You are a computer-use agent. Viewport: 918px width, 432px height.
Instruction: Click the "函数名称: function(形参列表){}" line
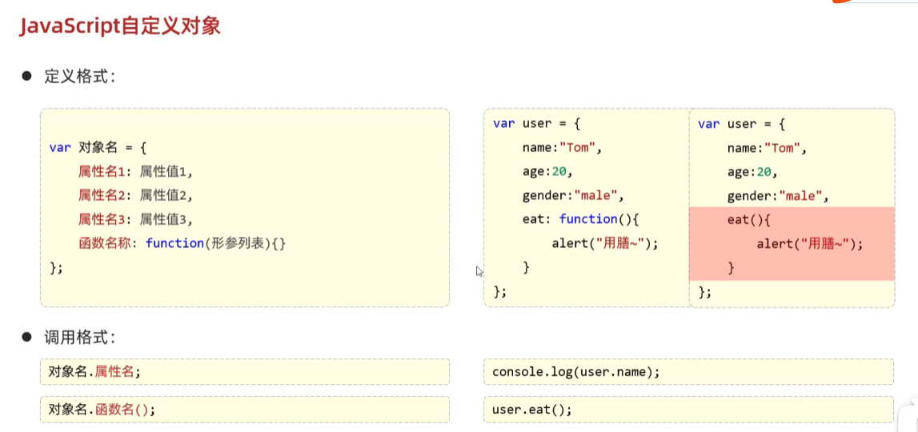pos(182,243)
